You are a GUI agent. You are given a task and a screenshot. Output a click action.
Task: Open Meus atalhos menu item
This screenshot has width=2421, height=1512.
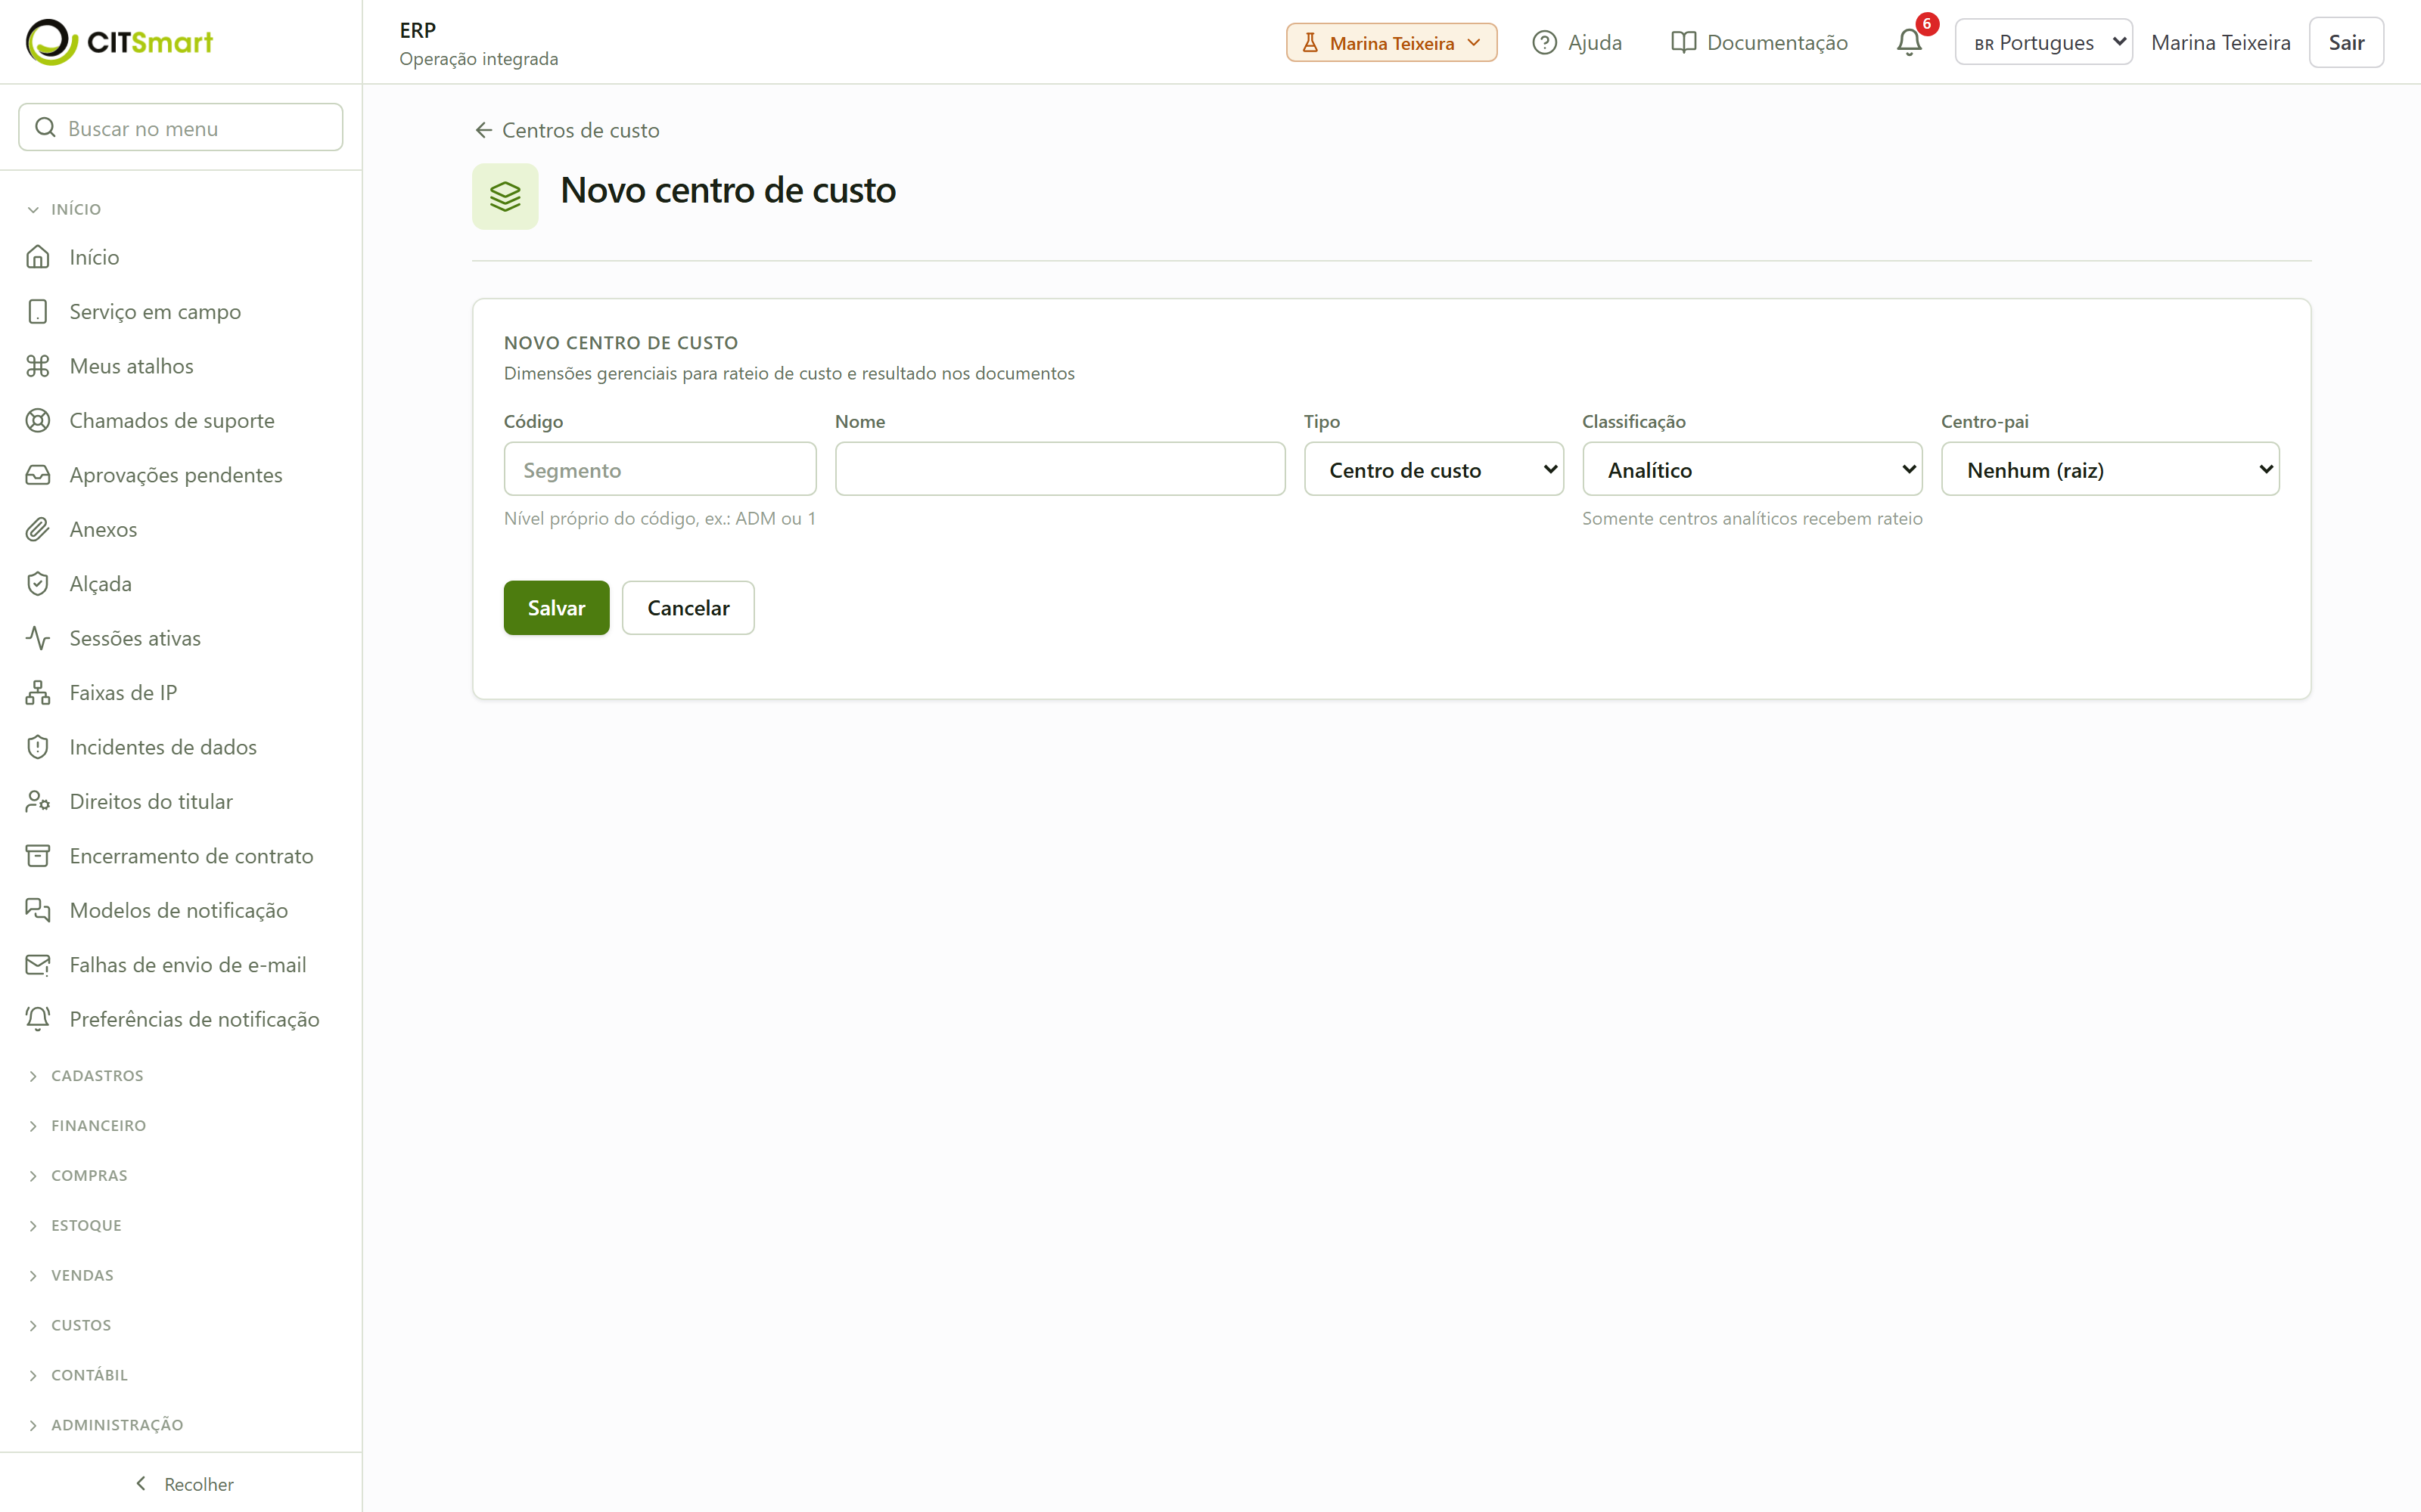181,366
